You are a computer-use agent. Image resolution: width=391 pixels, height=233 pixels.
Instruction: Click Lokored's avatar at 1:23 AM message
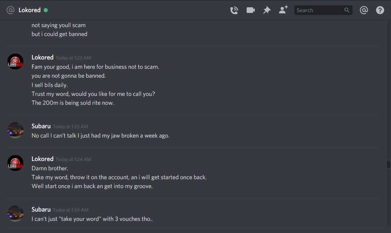[16, 61]
